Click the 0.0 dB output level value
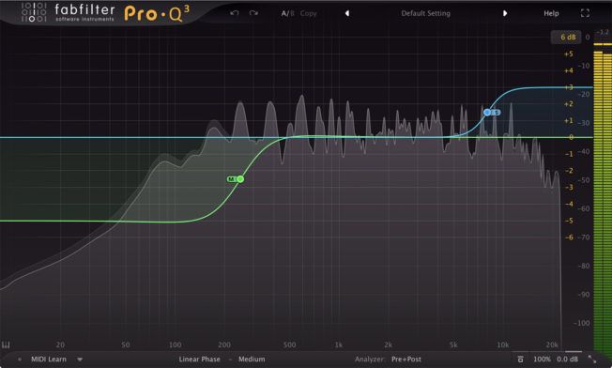The image size is (612, 368). tap(567, 359)
